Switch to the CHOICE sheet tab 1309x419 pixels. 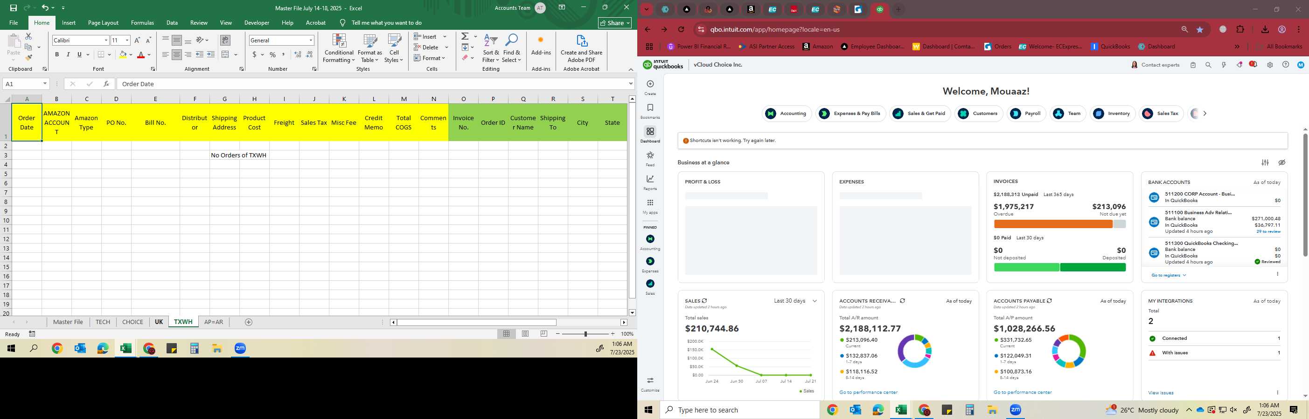click(x=132, y=322)
